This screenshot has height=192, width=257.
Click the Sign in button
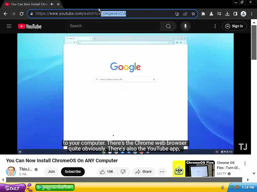(x=234, y=26)
